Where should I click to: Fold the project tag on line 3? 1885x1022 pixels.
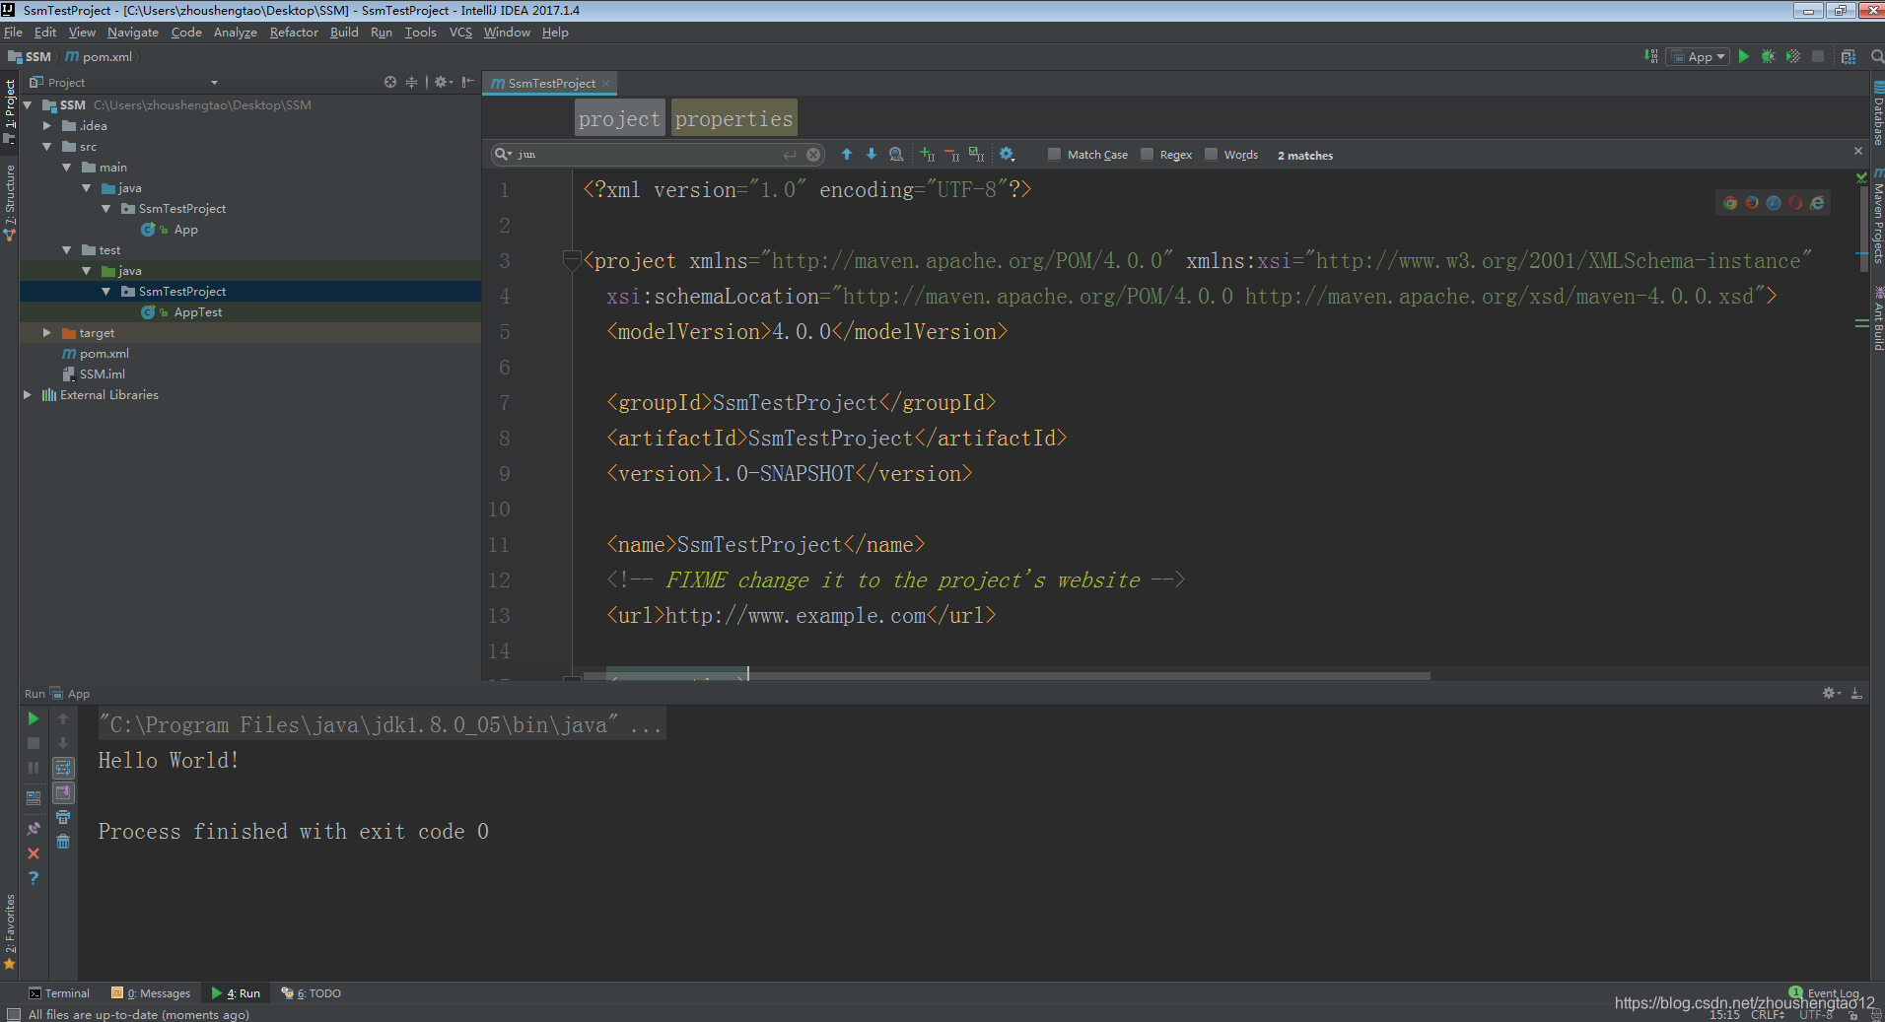pos(572,260)
